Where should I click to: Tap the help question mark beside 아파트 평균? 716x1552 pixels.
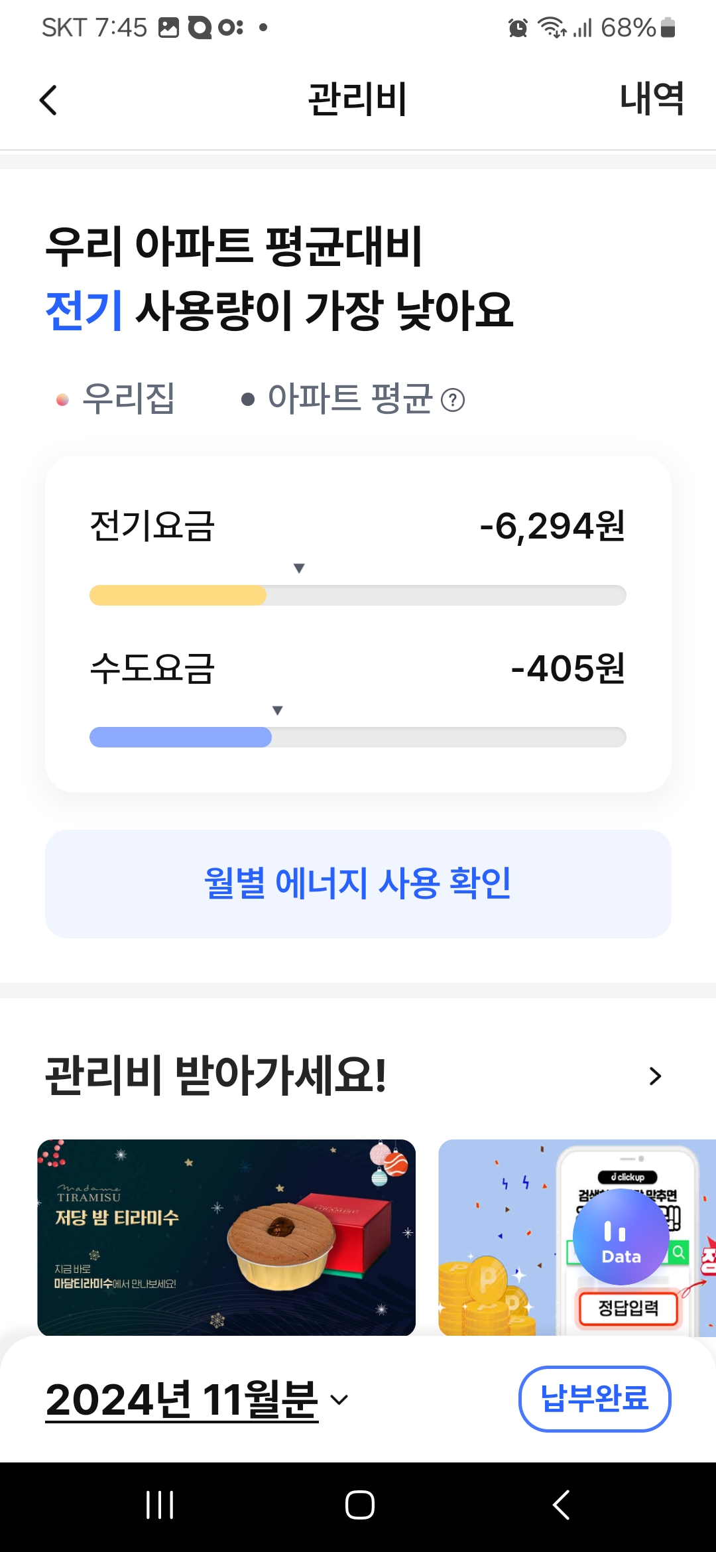(x=453, y=400)
